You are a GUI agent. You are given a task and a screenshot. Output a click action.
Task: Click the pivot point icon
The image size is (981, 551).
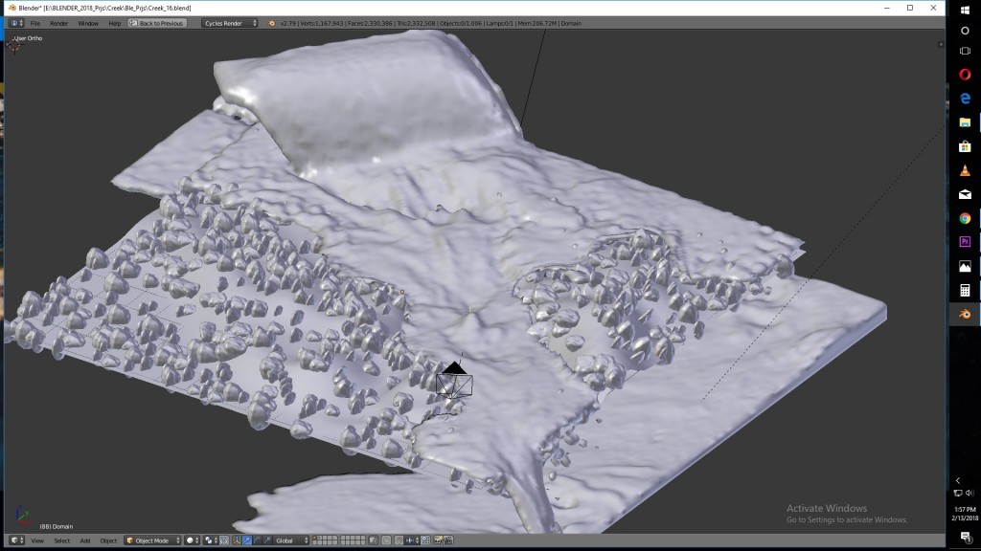210,540
